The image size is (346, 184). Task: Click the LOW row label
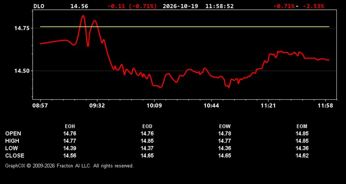(x=12, y=148)
